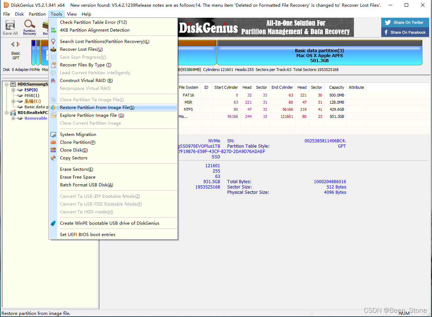Choose Set UEFI BIOS boot entries
The width and height of the screenshot is (432, 317).
click(113, 235)
